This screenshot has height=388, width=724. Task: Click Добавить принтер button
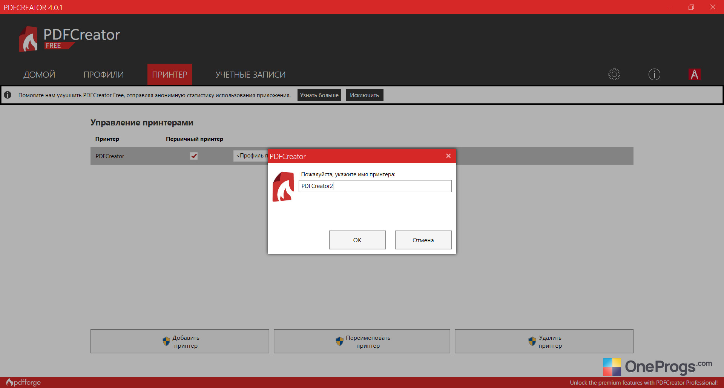(x=180, y=341)
